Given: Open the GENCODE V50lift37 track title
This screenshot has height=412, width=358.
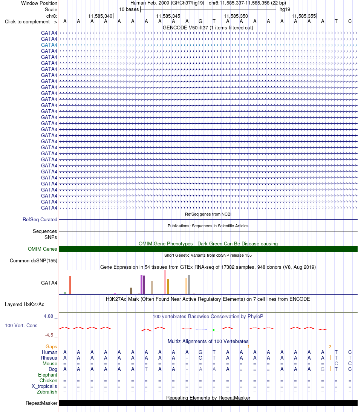Looking at the screenshot, I should pyautogui.click(x=208, y=28).
